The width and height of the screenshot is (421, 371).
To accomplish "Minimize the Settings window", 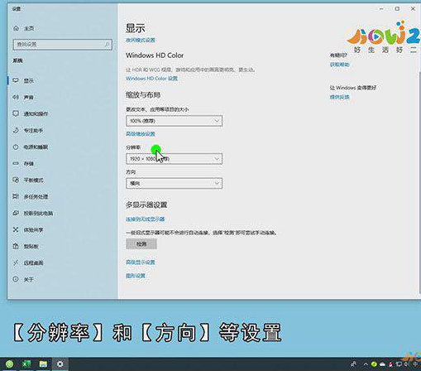I will coord(381,9).
